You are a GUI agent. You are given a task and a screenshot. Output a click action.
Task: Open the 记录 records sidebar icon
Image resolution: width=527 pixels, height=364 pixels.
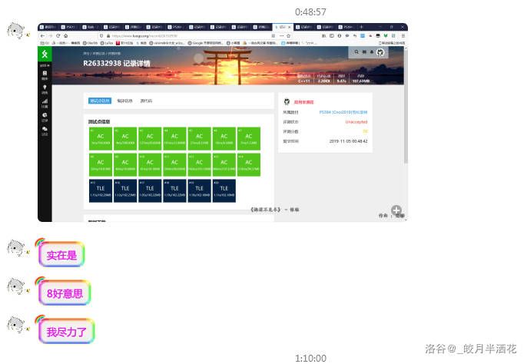click(x=45, y=117)
